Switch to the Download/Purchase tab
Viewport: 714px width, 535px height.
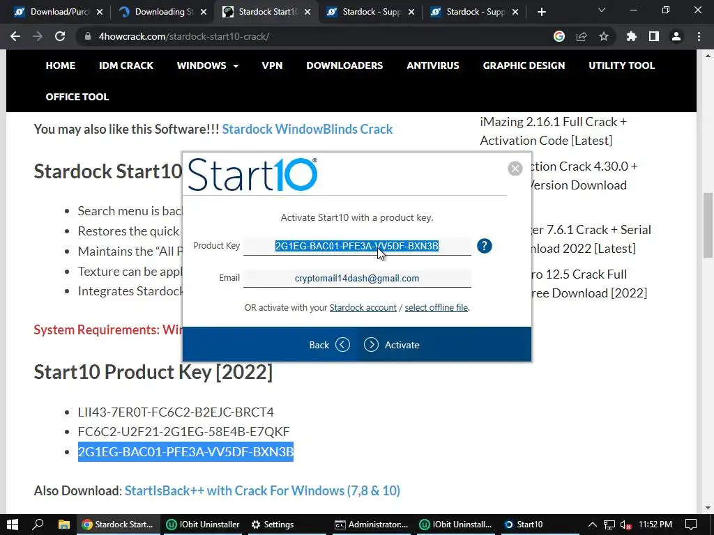coord(58,12)
